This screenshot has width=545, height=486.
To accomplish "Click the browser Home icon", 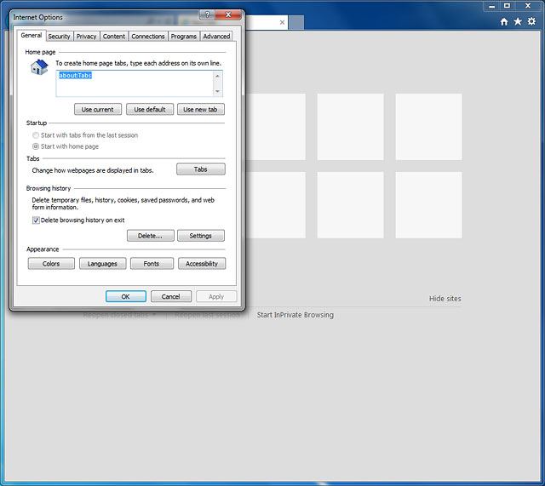I will click(x=504, y=21).
